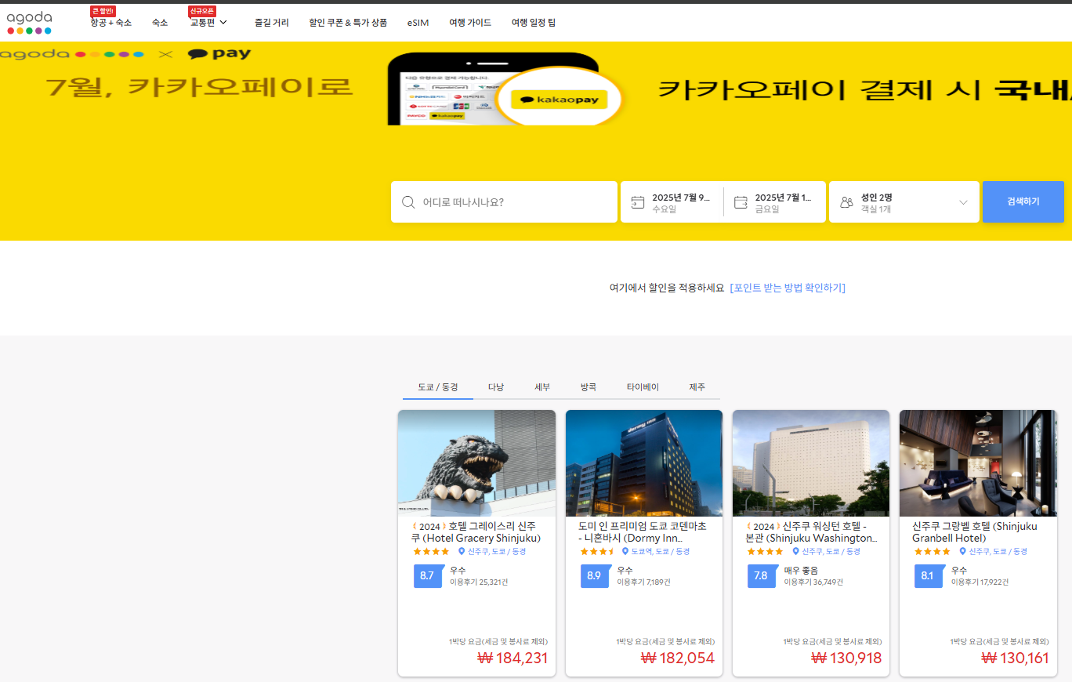The height and width of the screenshot is (682, 1072).
Task: Type in the 어디로 떠나시나요 destination field
Action: pyautogui.click(x=513, y=202)
